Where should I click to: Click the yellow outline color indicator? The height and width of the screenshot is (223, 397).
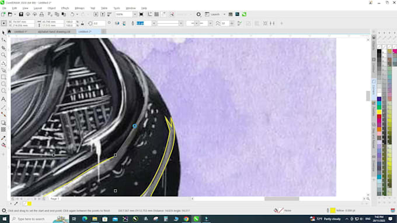tap(333, 210)
